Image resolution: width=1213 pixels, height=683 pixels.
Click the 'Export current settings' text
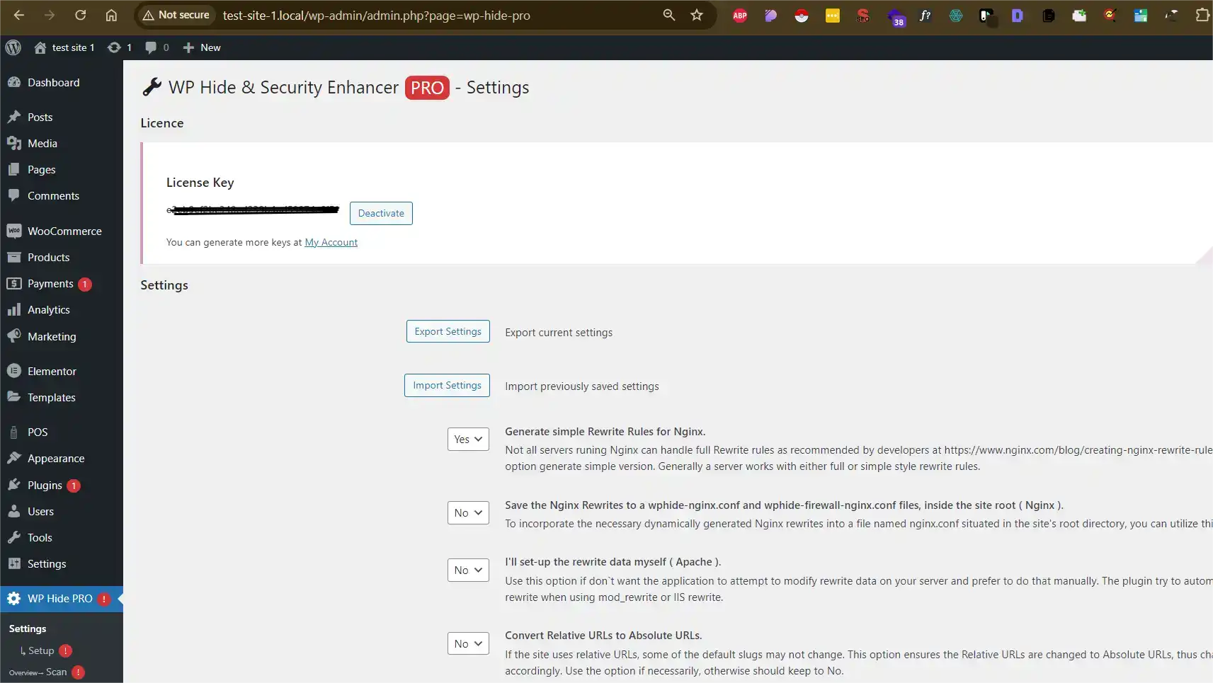tap(559, 332)
